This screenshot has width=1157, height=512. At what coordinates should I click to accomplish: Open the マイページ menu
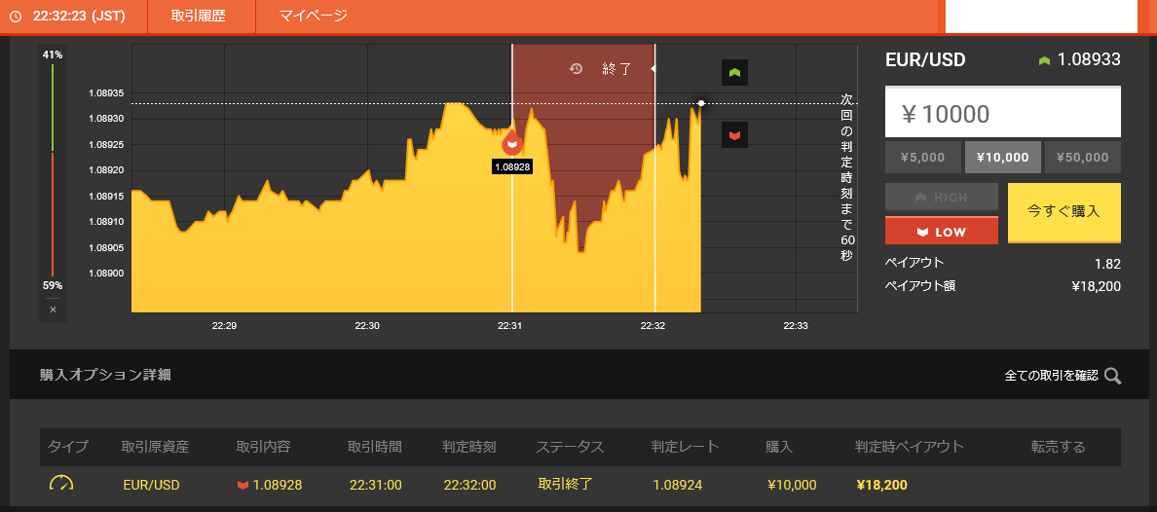point(313,17)
